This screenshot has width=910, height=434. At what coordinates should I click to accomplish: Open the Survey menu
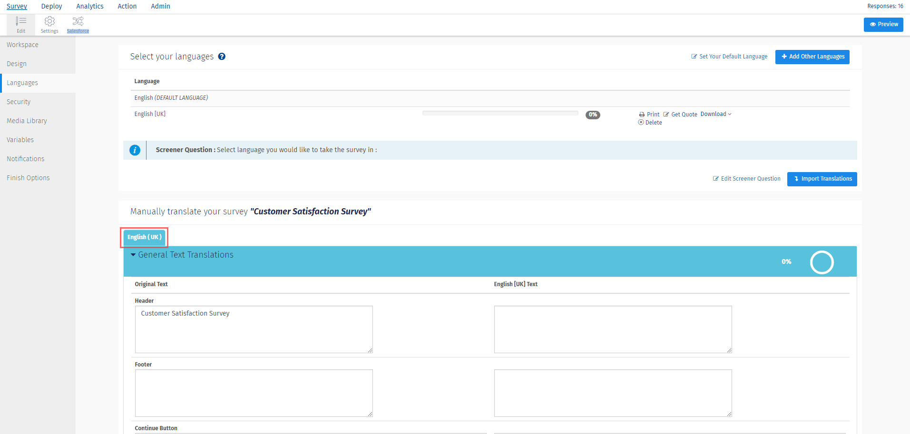17,6
